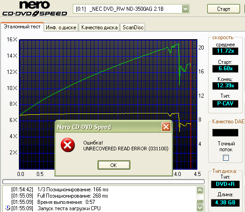The image size is (245, 212).
Task: Click the end speed value 12.39x
Action: click(225, 86)
